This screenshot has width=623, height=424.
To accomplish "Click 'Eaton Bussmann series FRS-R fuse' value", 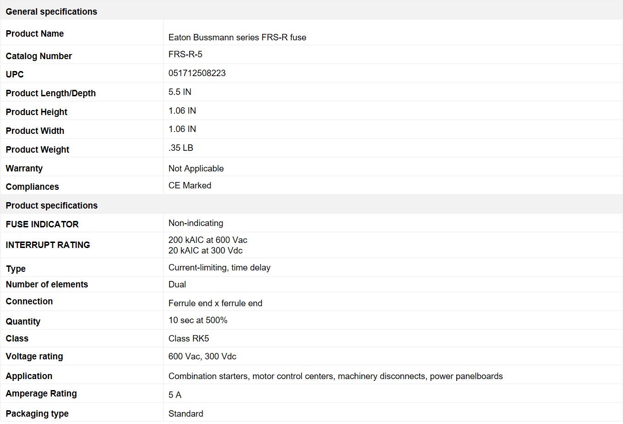I will click(237, 37).
